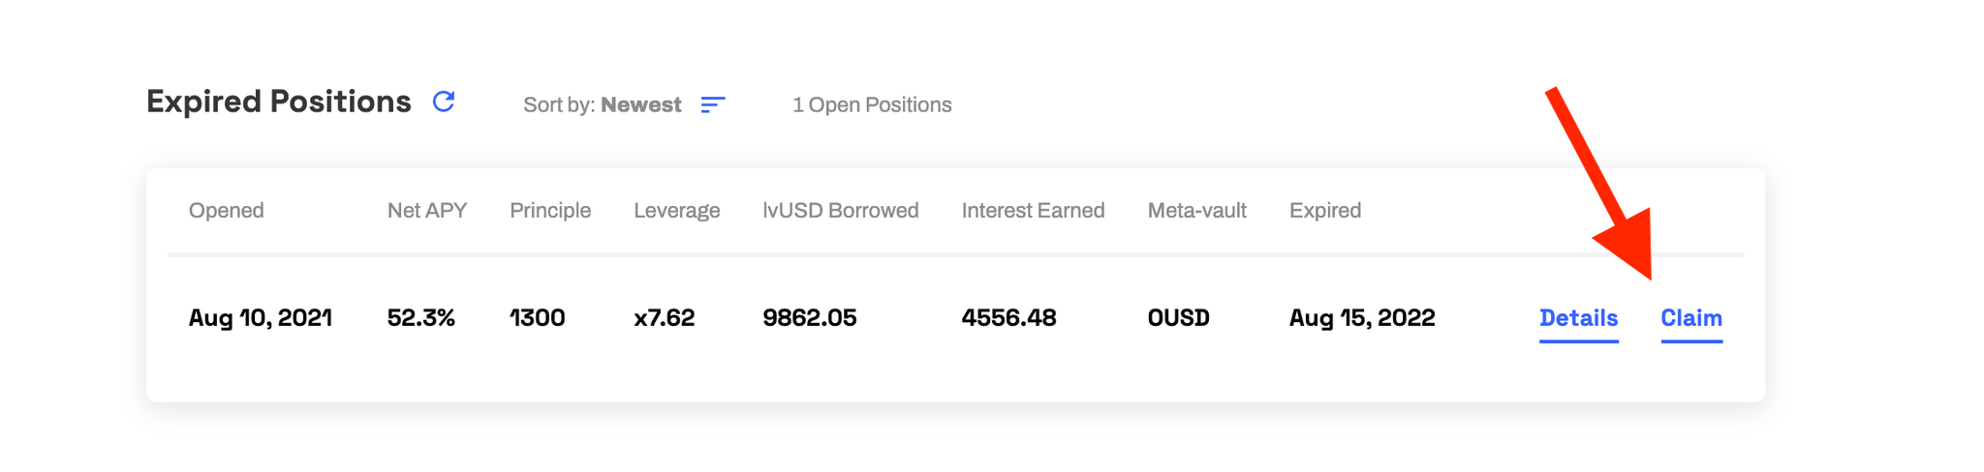The height and width of the screenshot is (472, 1984).
Task: Select the Net APY column header
Action: pos(427,211)
